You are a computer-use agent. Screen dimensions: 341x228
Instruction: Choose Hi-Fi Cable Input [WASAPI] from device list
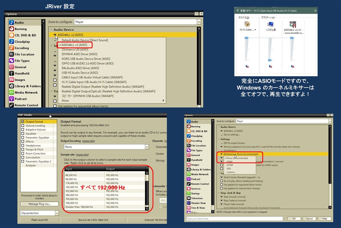pyautogui.click(x=94, y=82)
